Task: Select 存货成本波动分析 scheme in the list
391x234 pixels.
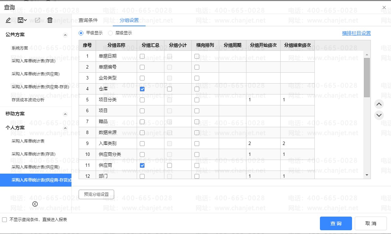Action: (x=28, y=100)
